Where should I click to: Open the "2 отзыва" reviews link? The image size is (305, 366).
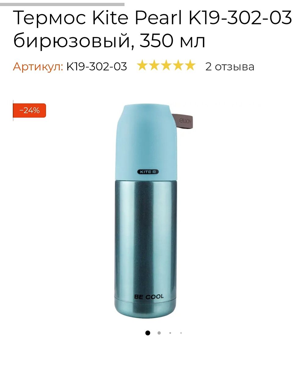tap(230, 66)
